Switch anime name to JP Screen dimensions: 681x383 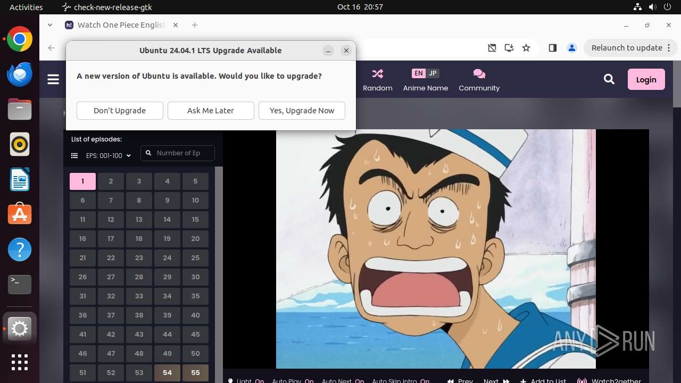[x=433, y=73]
